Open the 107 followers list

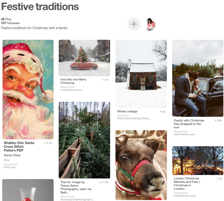tap(10, 23)
